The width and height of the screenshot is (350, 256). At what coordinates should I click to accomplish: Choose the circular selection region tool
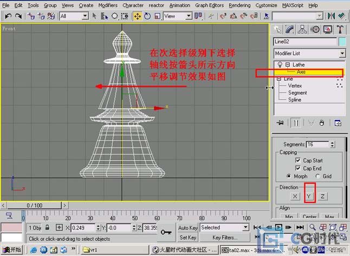114,16
